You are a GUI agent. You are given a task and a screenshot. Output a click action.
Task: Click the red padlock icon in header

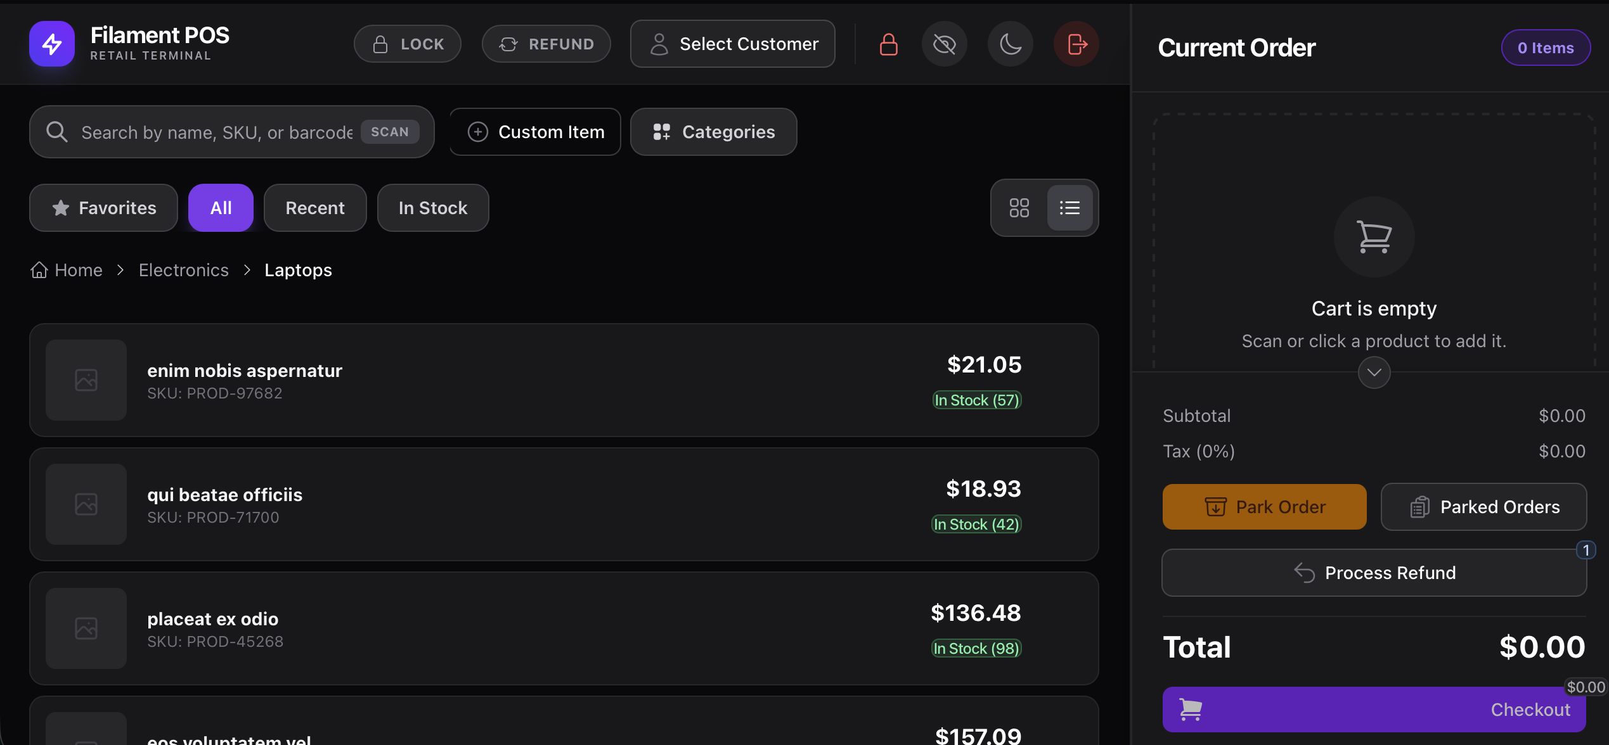point(888,44)
